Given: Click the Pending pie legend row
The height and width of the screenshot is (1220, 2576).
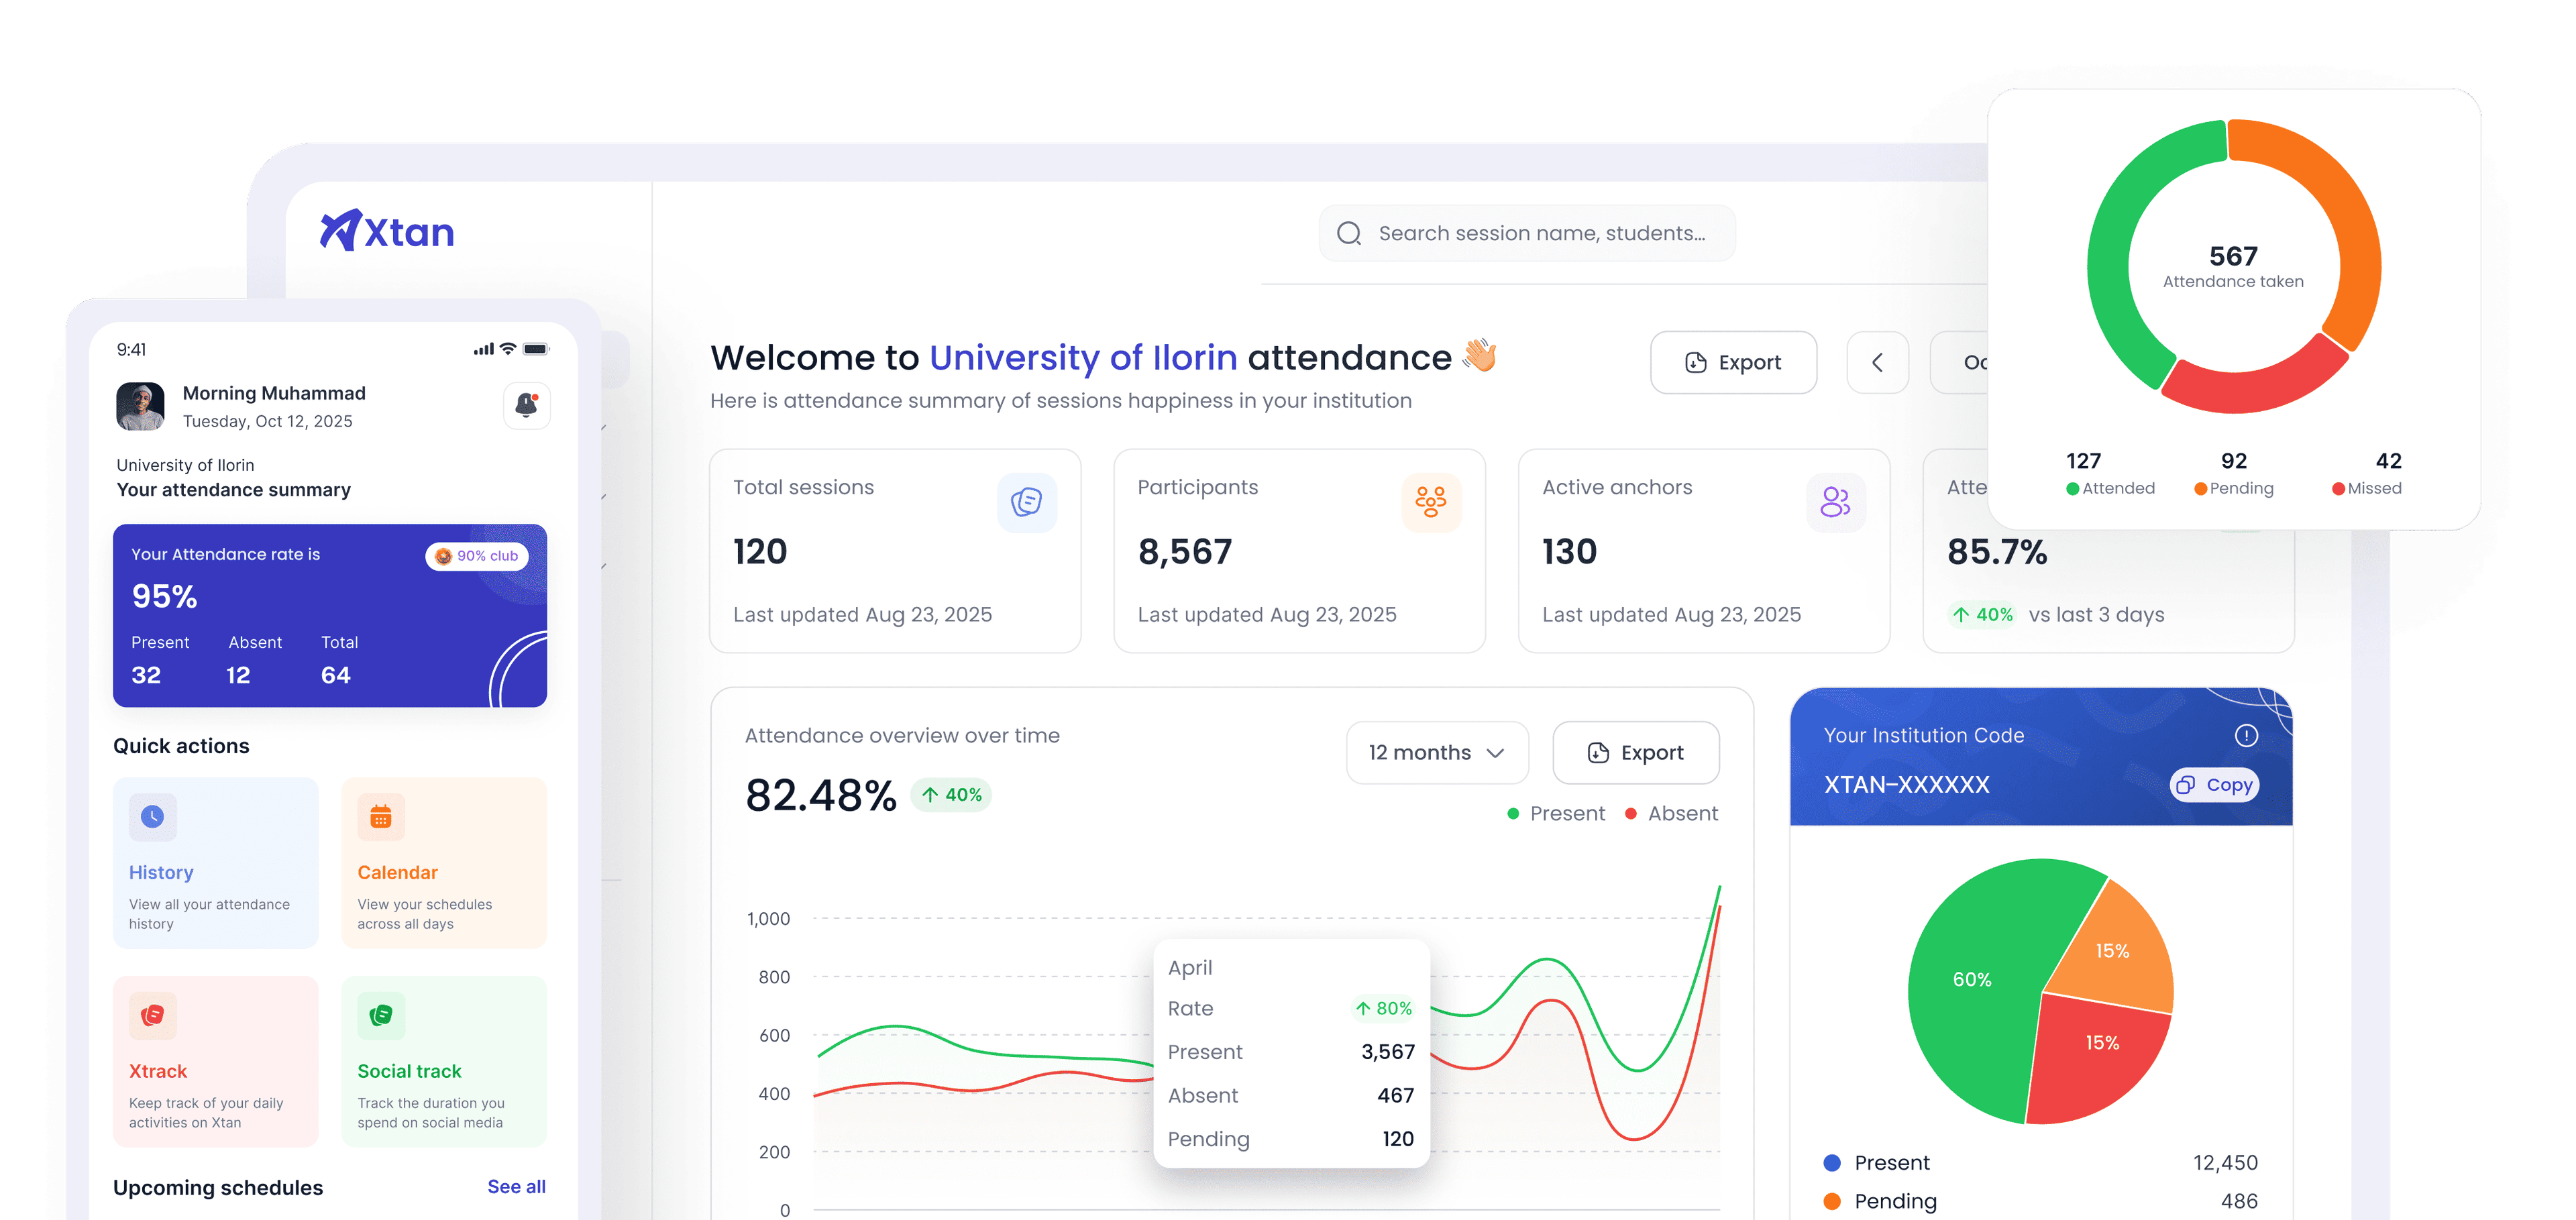Looking at the screenshot, I should (x=2040, y=1201).
